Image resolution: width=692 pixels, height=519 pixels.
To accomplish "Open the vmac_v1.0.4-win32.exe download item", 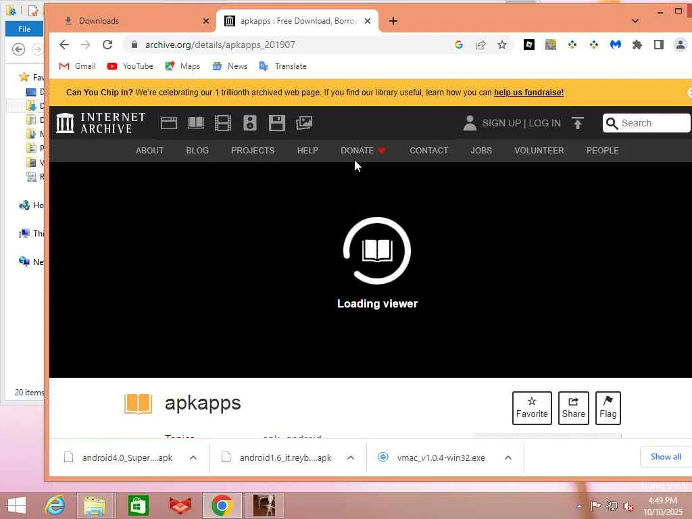I will pos(432,458).
